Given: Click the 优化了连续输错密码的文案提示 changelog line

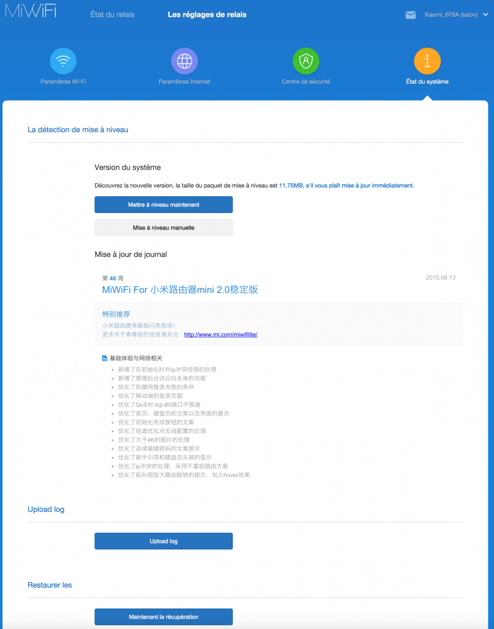Looking at the screenshot, I should point(159,449).
